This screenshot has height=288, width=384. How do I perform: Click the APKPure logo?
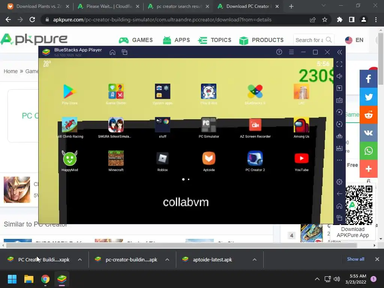(34, 39)
